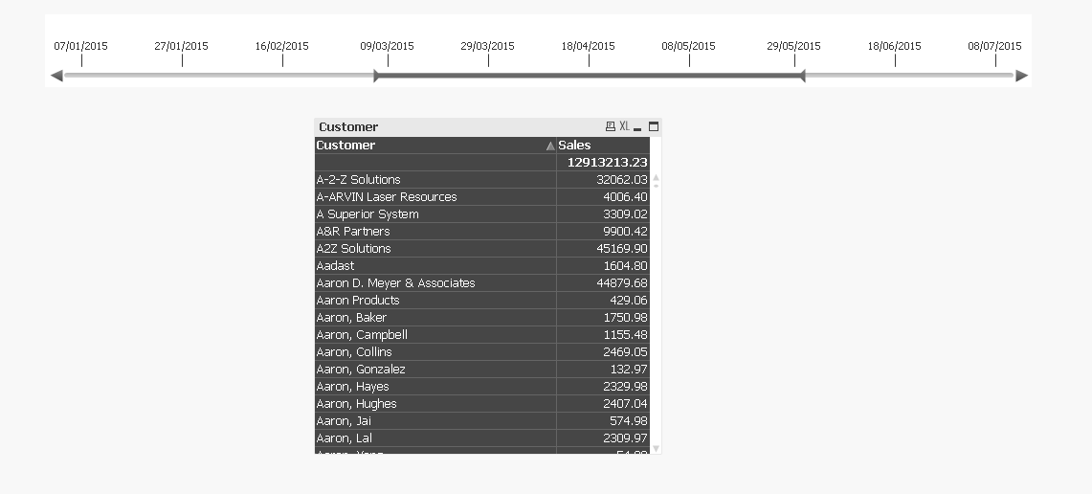Screen dimensions: 1092x494
Task: Select the 29/05/2015 date label
Action: tap(793, 46)
